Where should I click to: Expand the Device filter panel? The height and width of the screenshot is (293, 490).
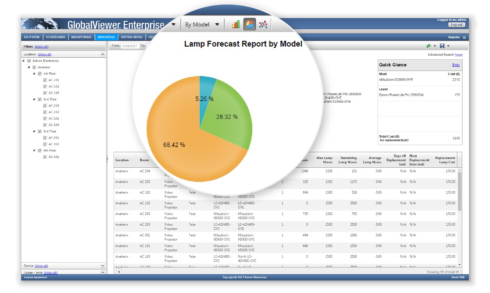[103, 266]
